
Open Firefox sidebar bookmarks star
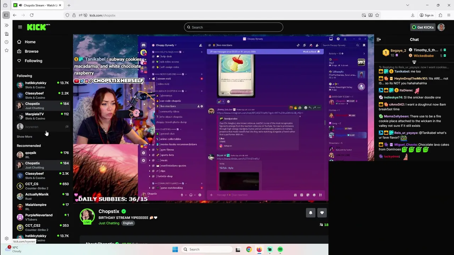[6, 51]
